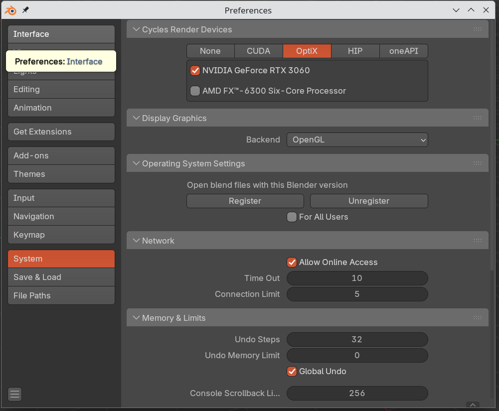This screenshot has width=499, height=411.
Task: Open the Get Extensions tab
Action: tap(61, 132)
